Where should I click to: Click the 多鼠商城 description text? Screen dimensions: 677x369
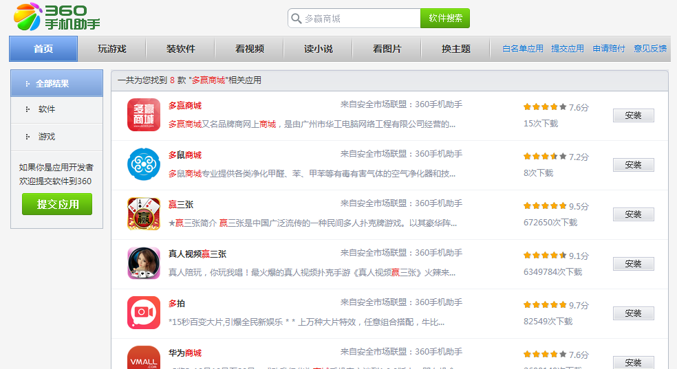pos(312,174)
